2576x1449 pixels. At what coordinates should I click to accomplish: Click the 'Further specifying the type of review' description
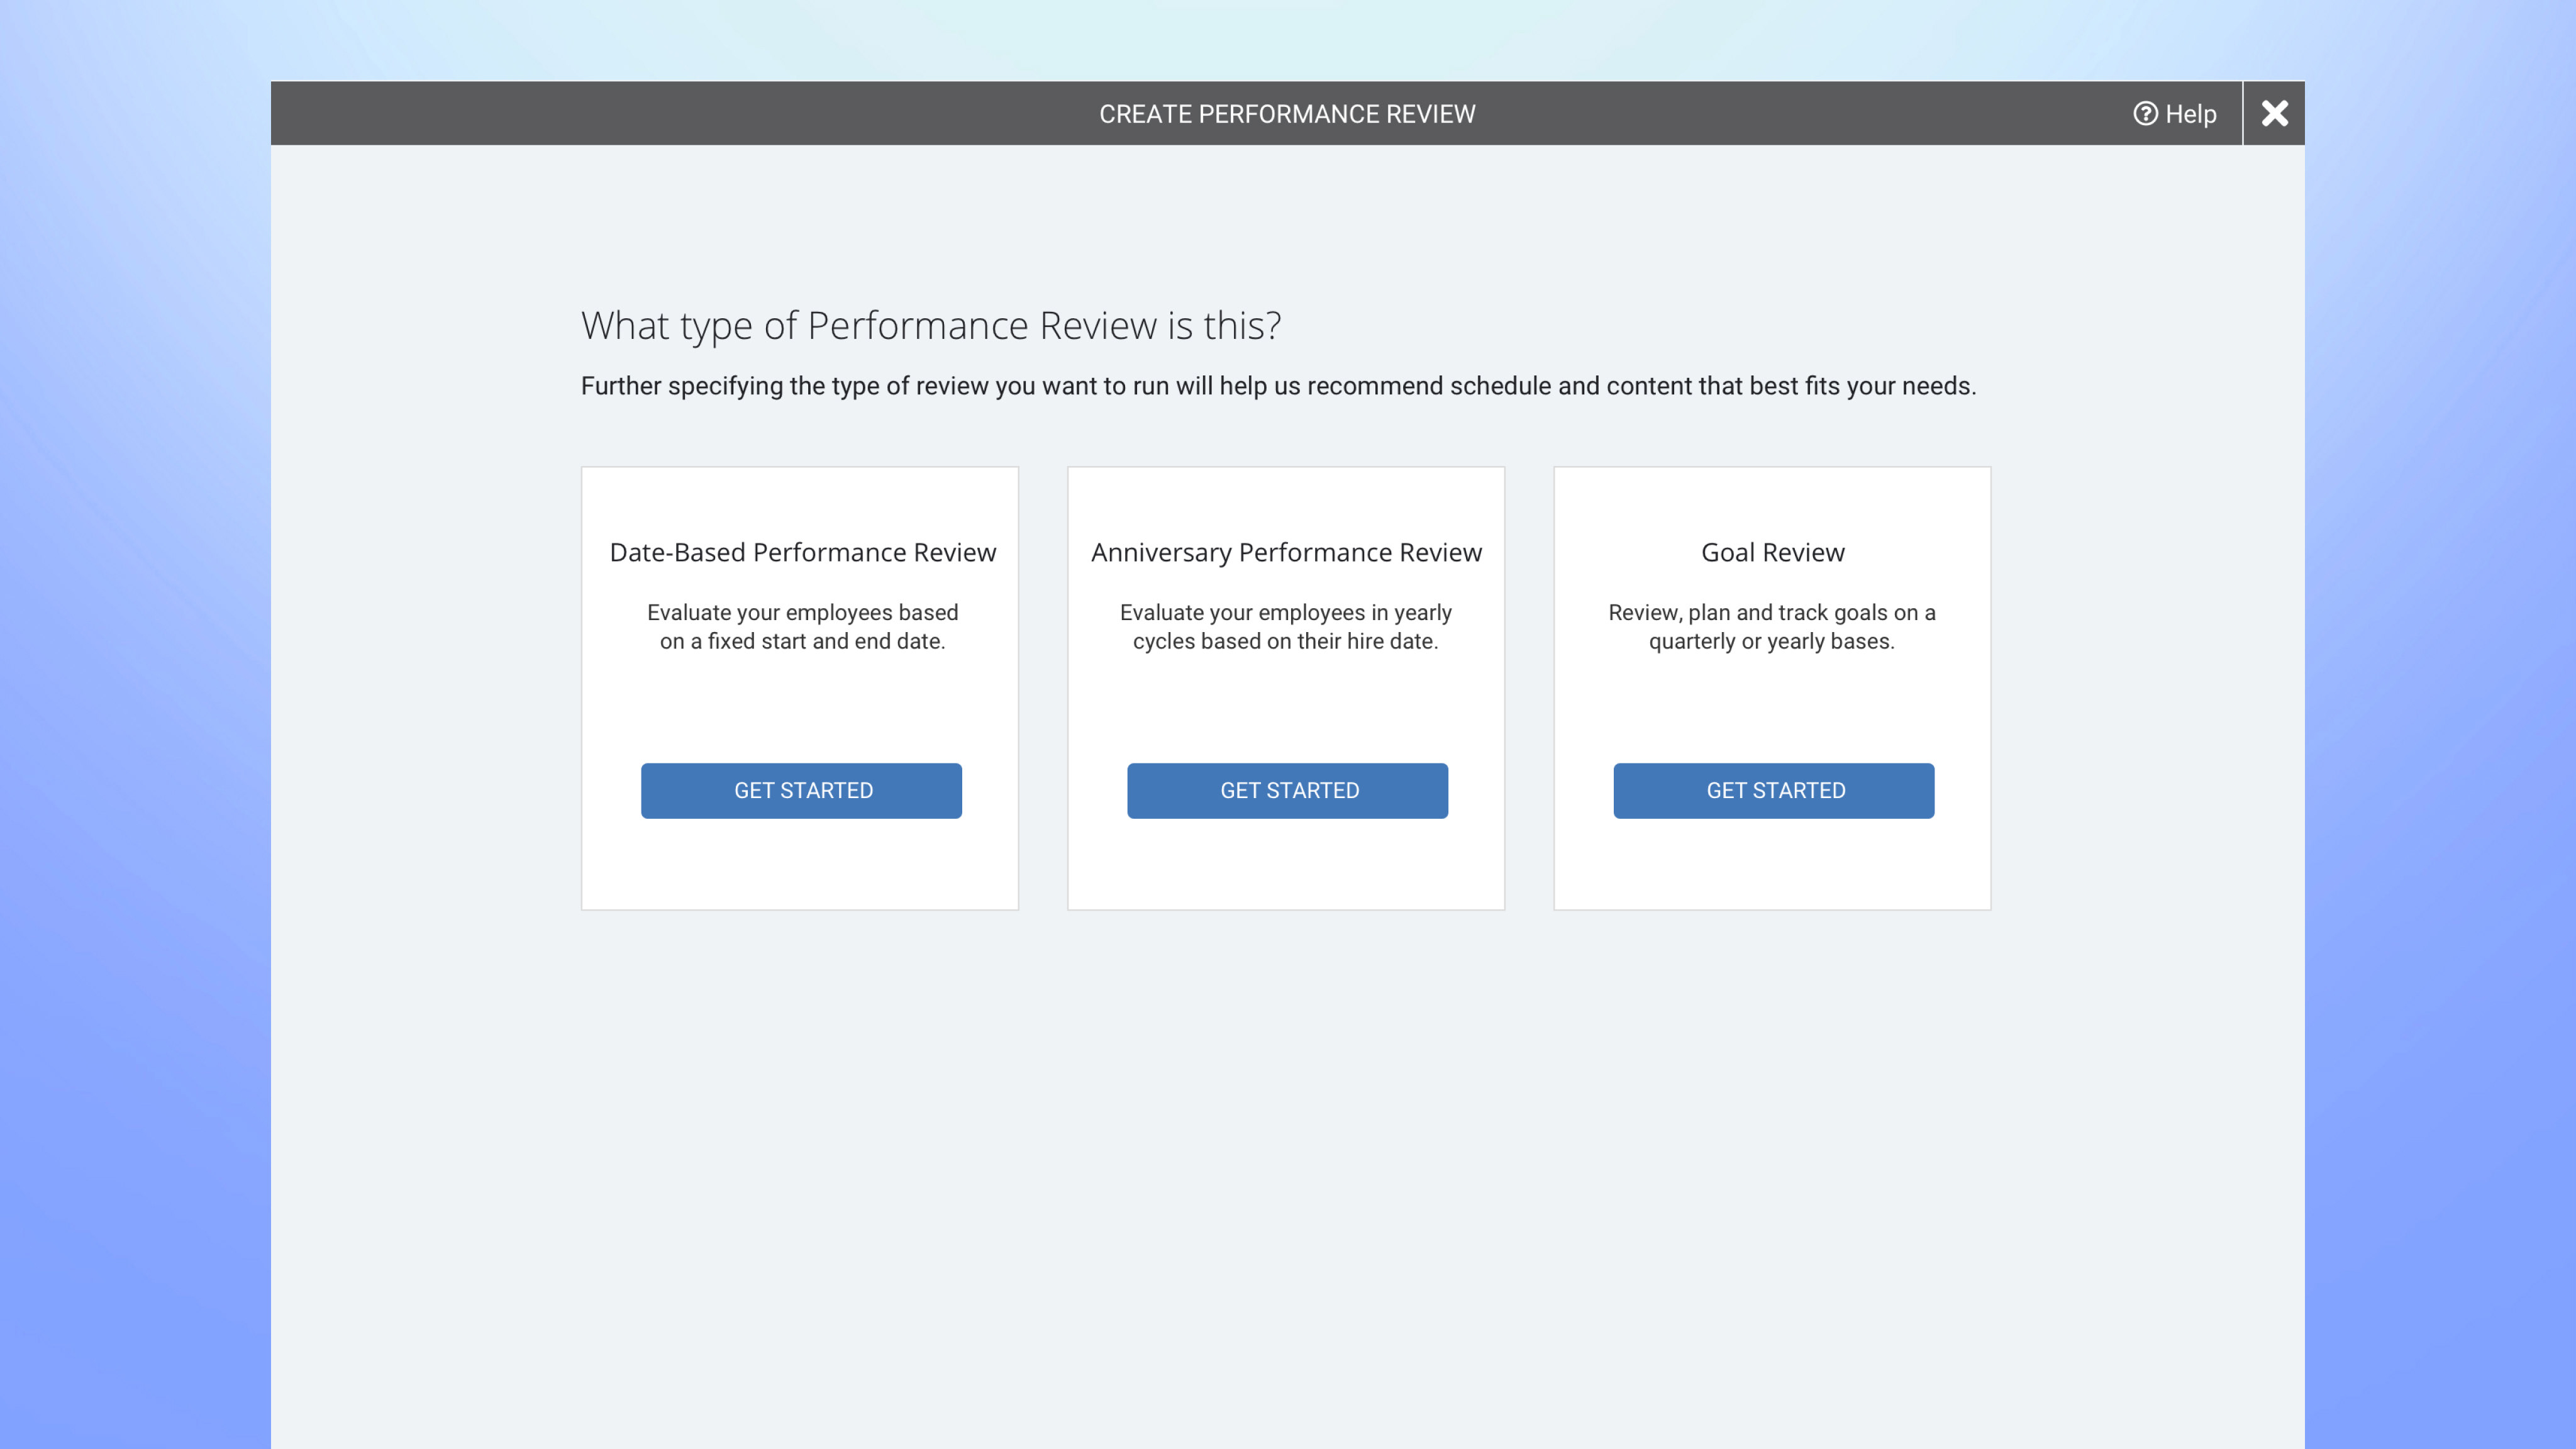click(x=1278, y=386)
